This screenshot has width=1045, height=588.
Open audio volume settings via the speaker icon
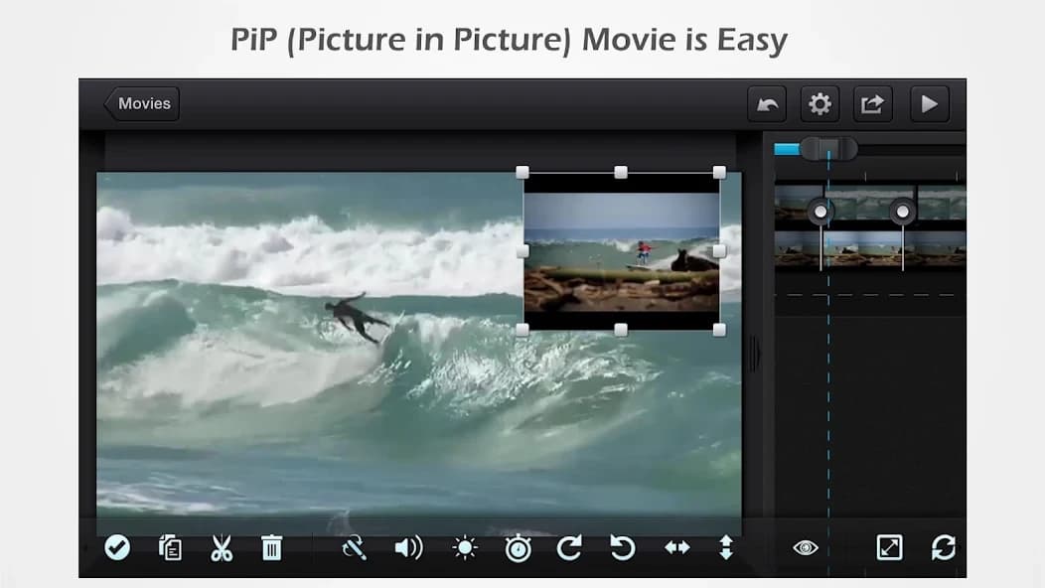pyautogui.click(x=408, y=547)
